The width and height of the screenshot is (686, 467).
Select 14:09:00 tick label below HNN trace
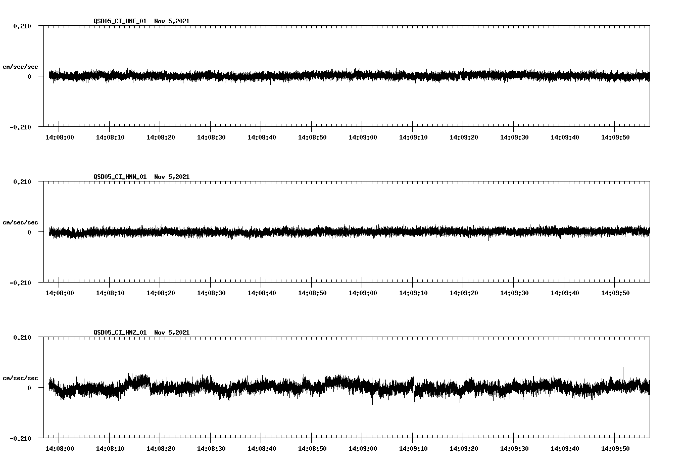(x=363, y=293)
